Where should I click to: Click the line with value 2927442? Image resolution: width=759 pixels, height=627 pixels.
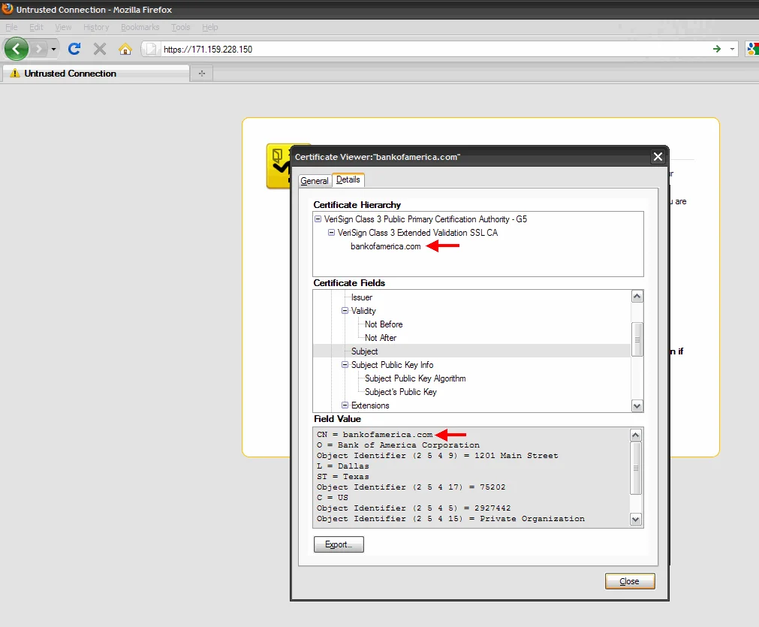(414, 508)
